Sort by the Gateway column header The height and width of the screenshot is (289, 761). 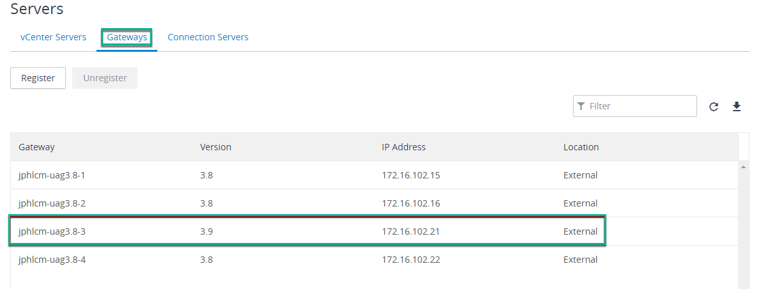tap(36, 147)
